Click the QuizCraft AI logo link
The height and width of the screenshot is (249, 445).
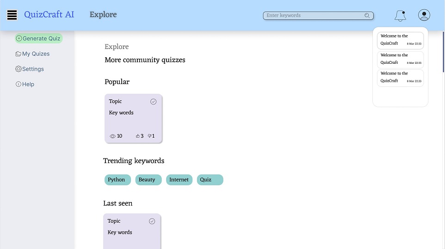click(49, 15)
